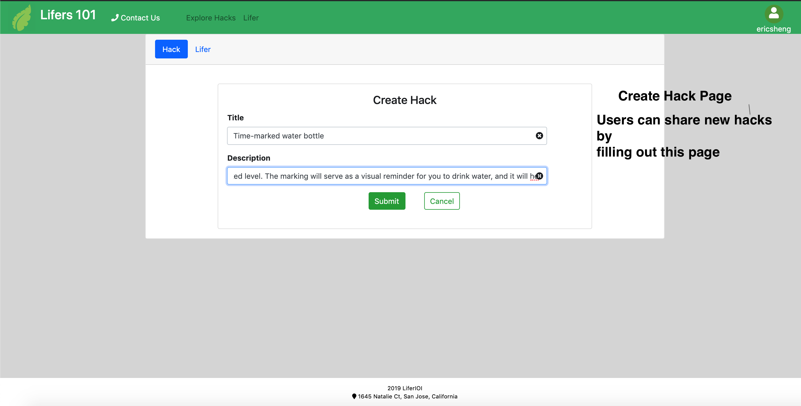Select the Hack tab
801x406 pixels.
coord(171,49)
